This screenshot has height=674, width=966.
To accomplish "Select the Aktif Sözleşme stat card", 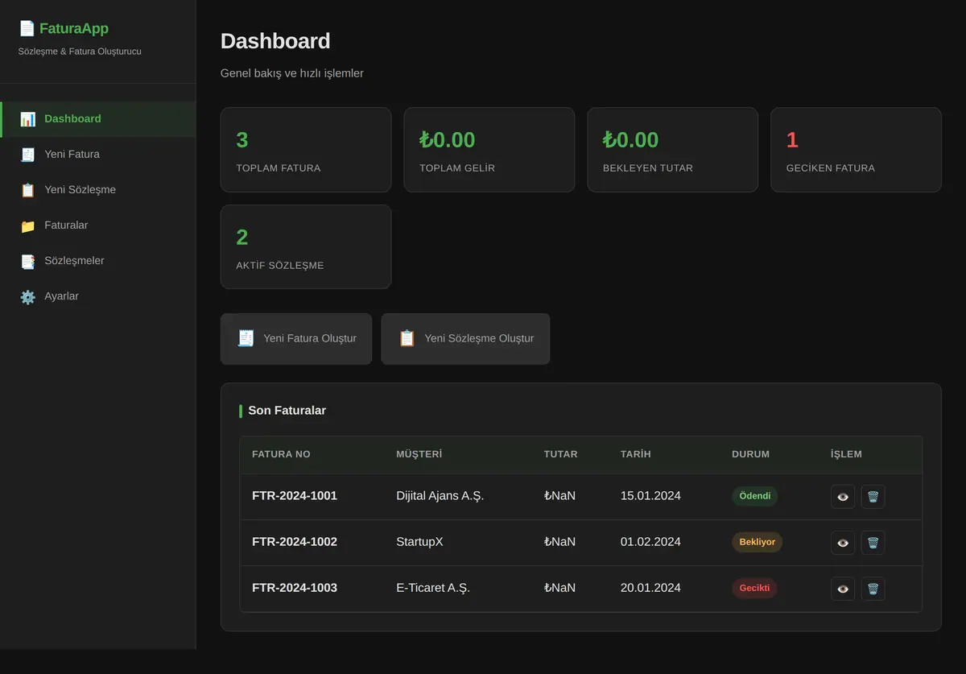I will [306, 246].
